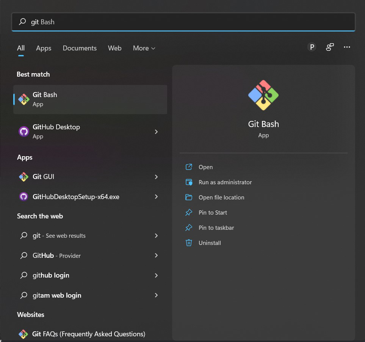Select the Git Bash best match text

click(x=45, y=95)
